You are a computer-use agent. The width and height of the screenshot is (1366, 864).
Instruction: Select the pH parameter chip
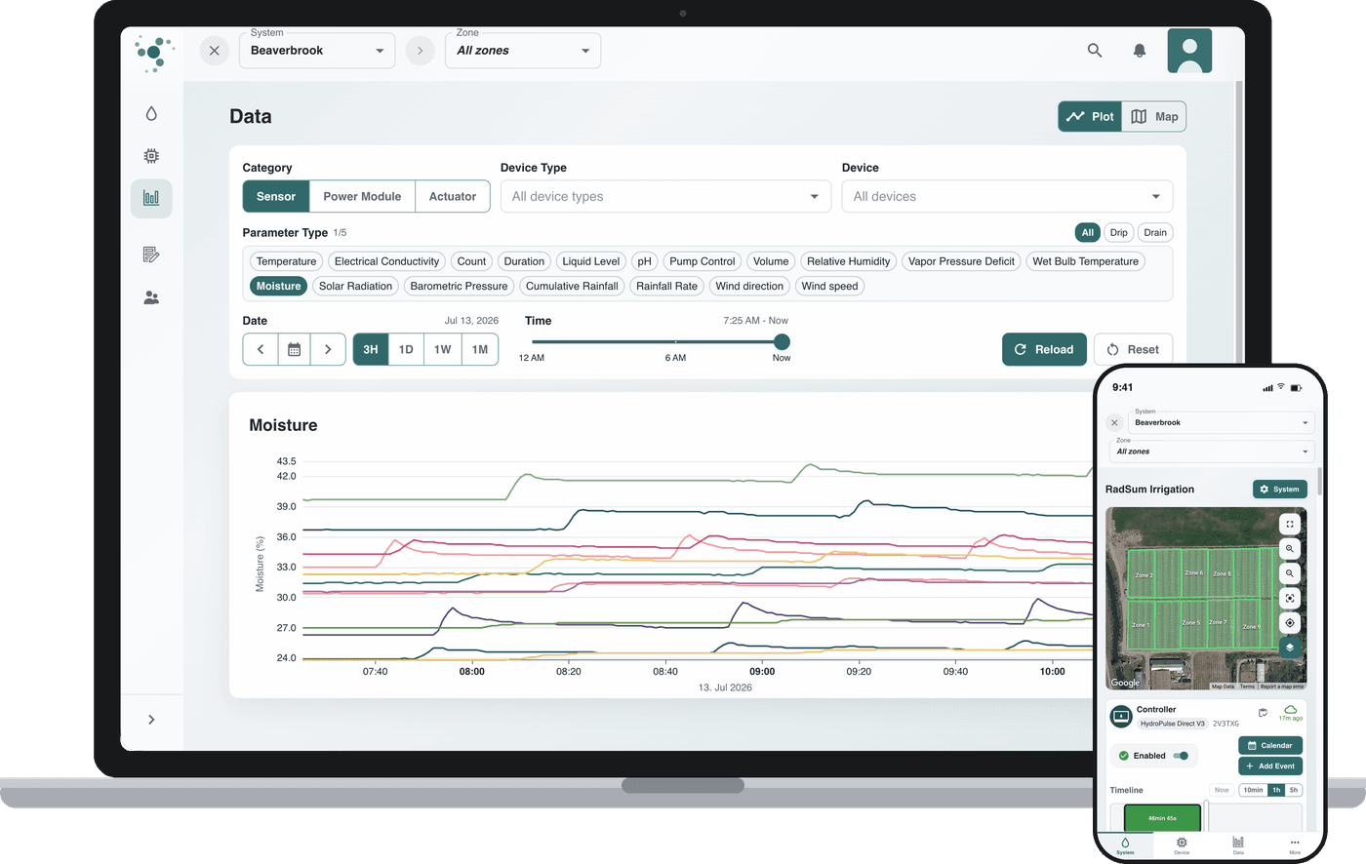point(644,261)
